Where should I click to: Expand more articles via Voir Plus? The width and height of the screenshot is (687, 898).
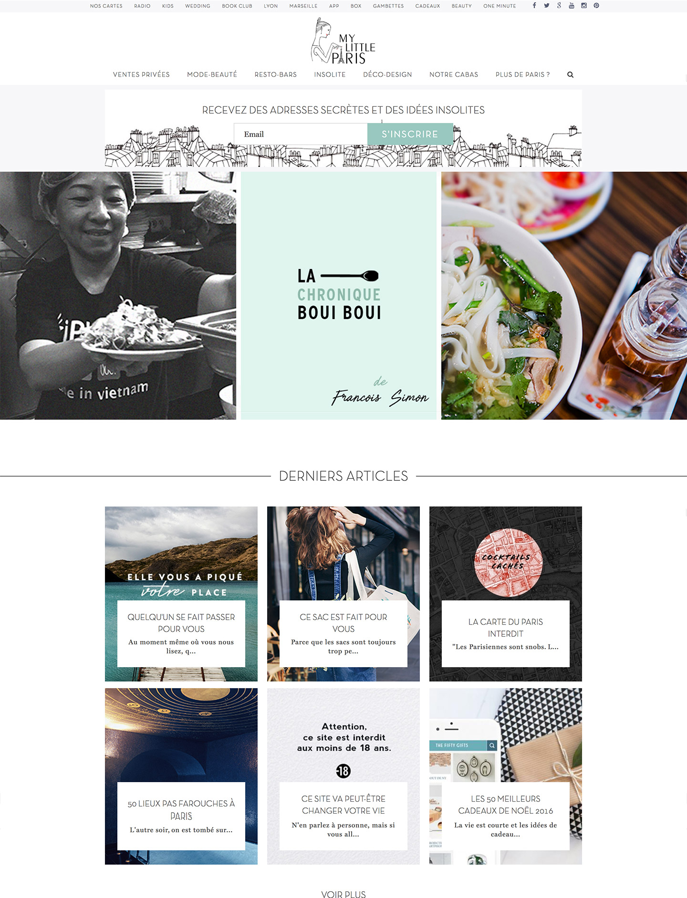tap(343, 895)
